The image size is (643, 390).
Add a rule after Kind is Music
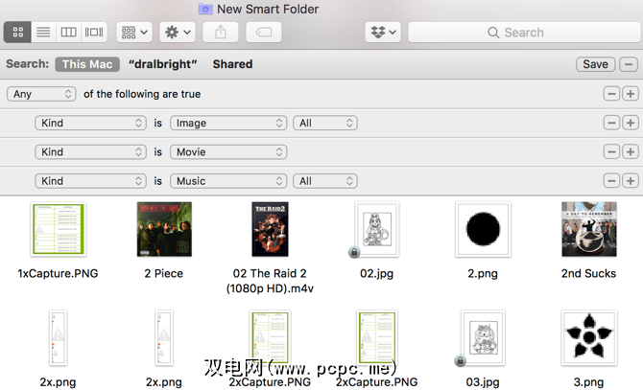pyautogui.click(x=631, y=181)
